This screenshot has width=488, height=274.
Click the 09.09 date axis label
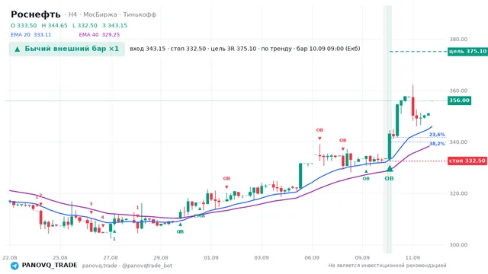(362, 257)
